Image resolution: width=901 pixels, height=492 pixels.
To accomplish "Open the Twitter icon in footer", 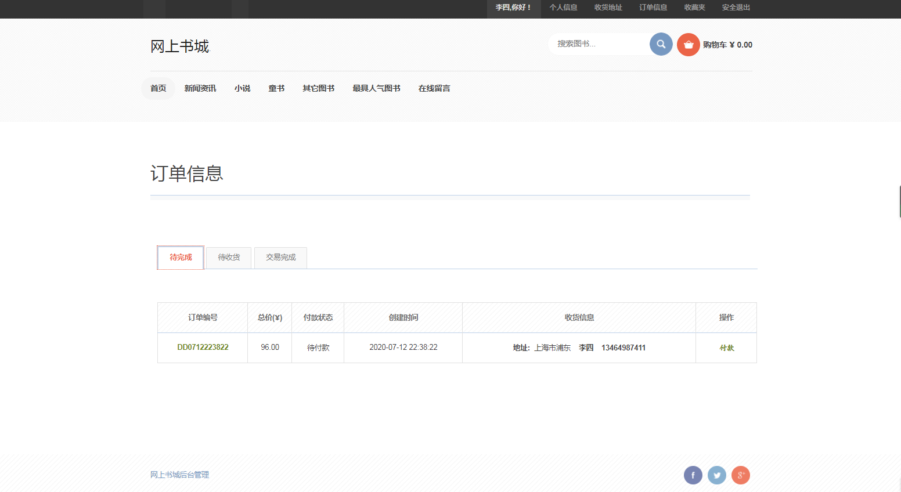I will tap(717, 475).
